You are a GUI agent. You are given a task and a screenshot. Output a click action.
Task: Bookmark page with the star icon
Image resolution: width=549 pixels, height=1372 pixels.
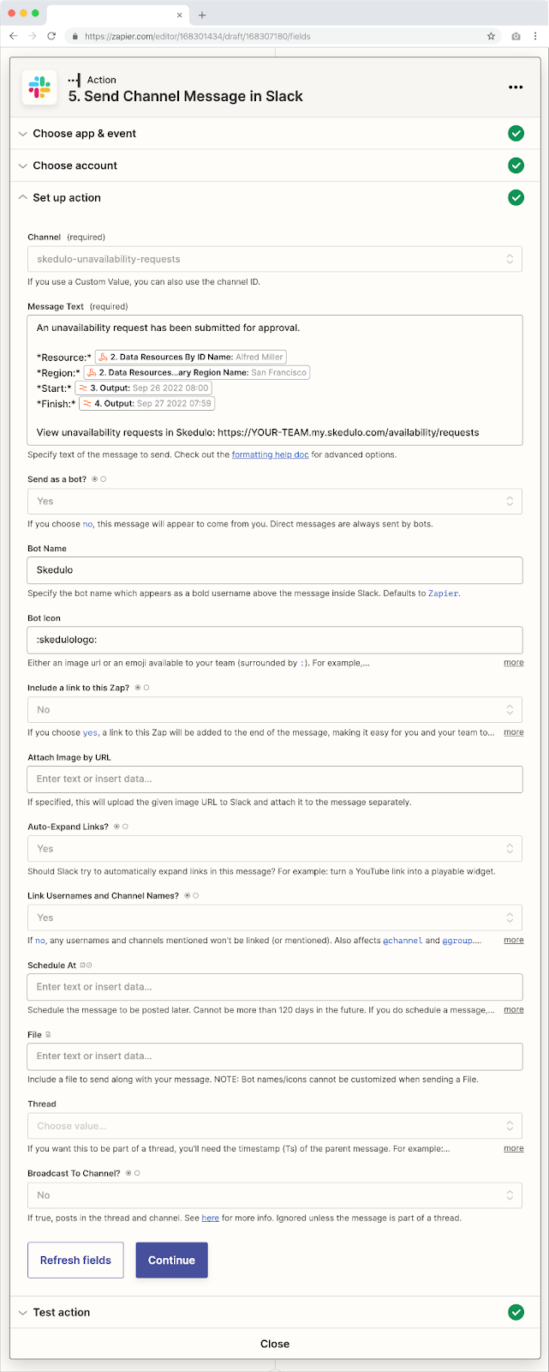coord(491,36)
